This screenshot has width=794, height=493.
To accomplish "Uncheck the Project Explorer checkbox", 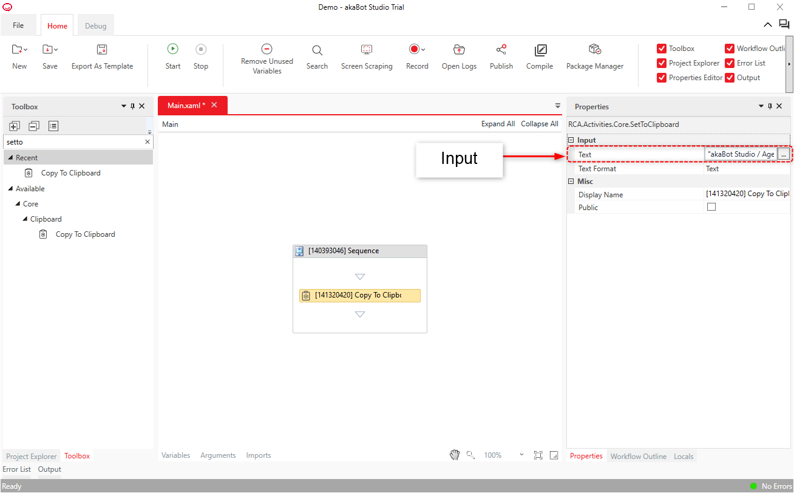I will (x=662, y=63).
